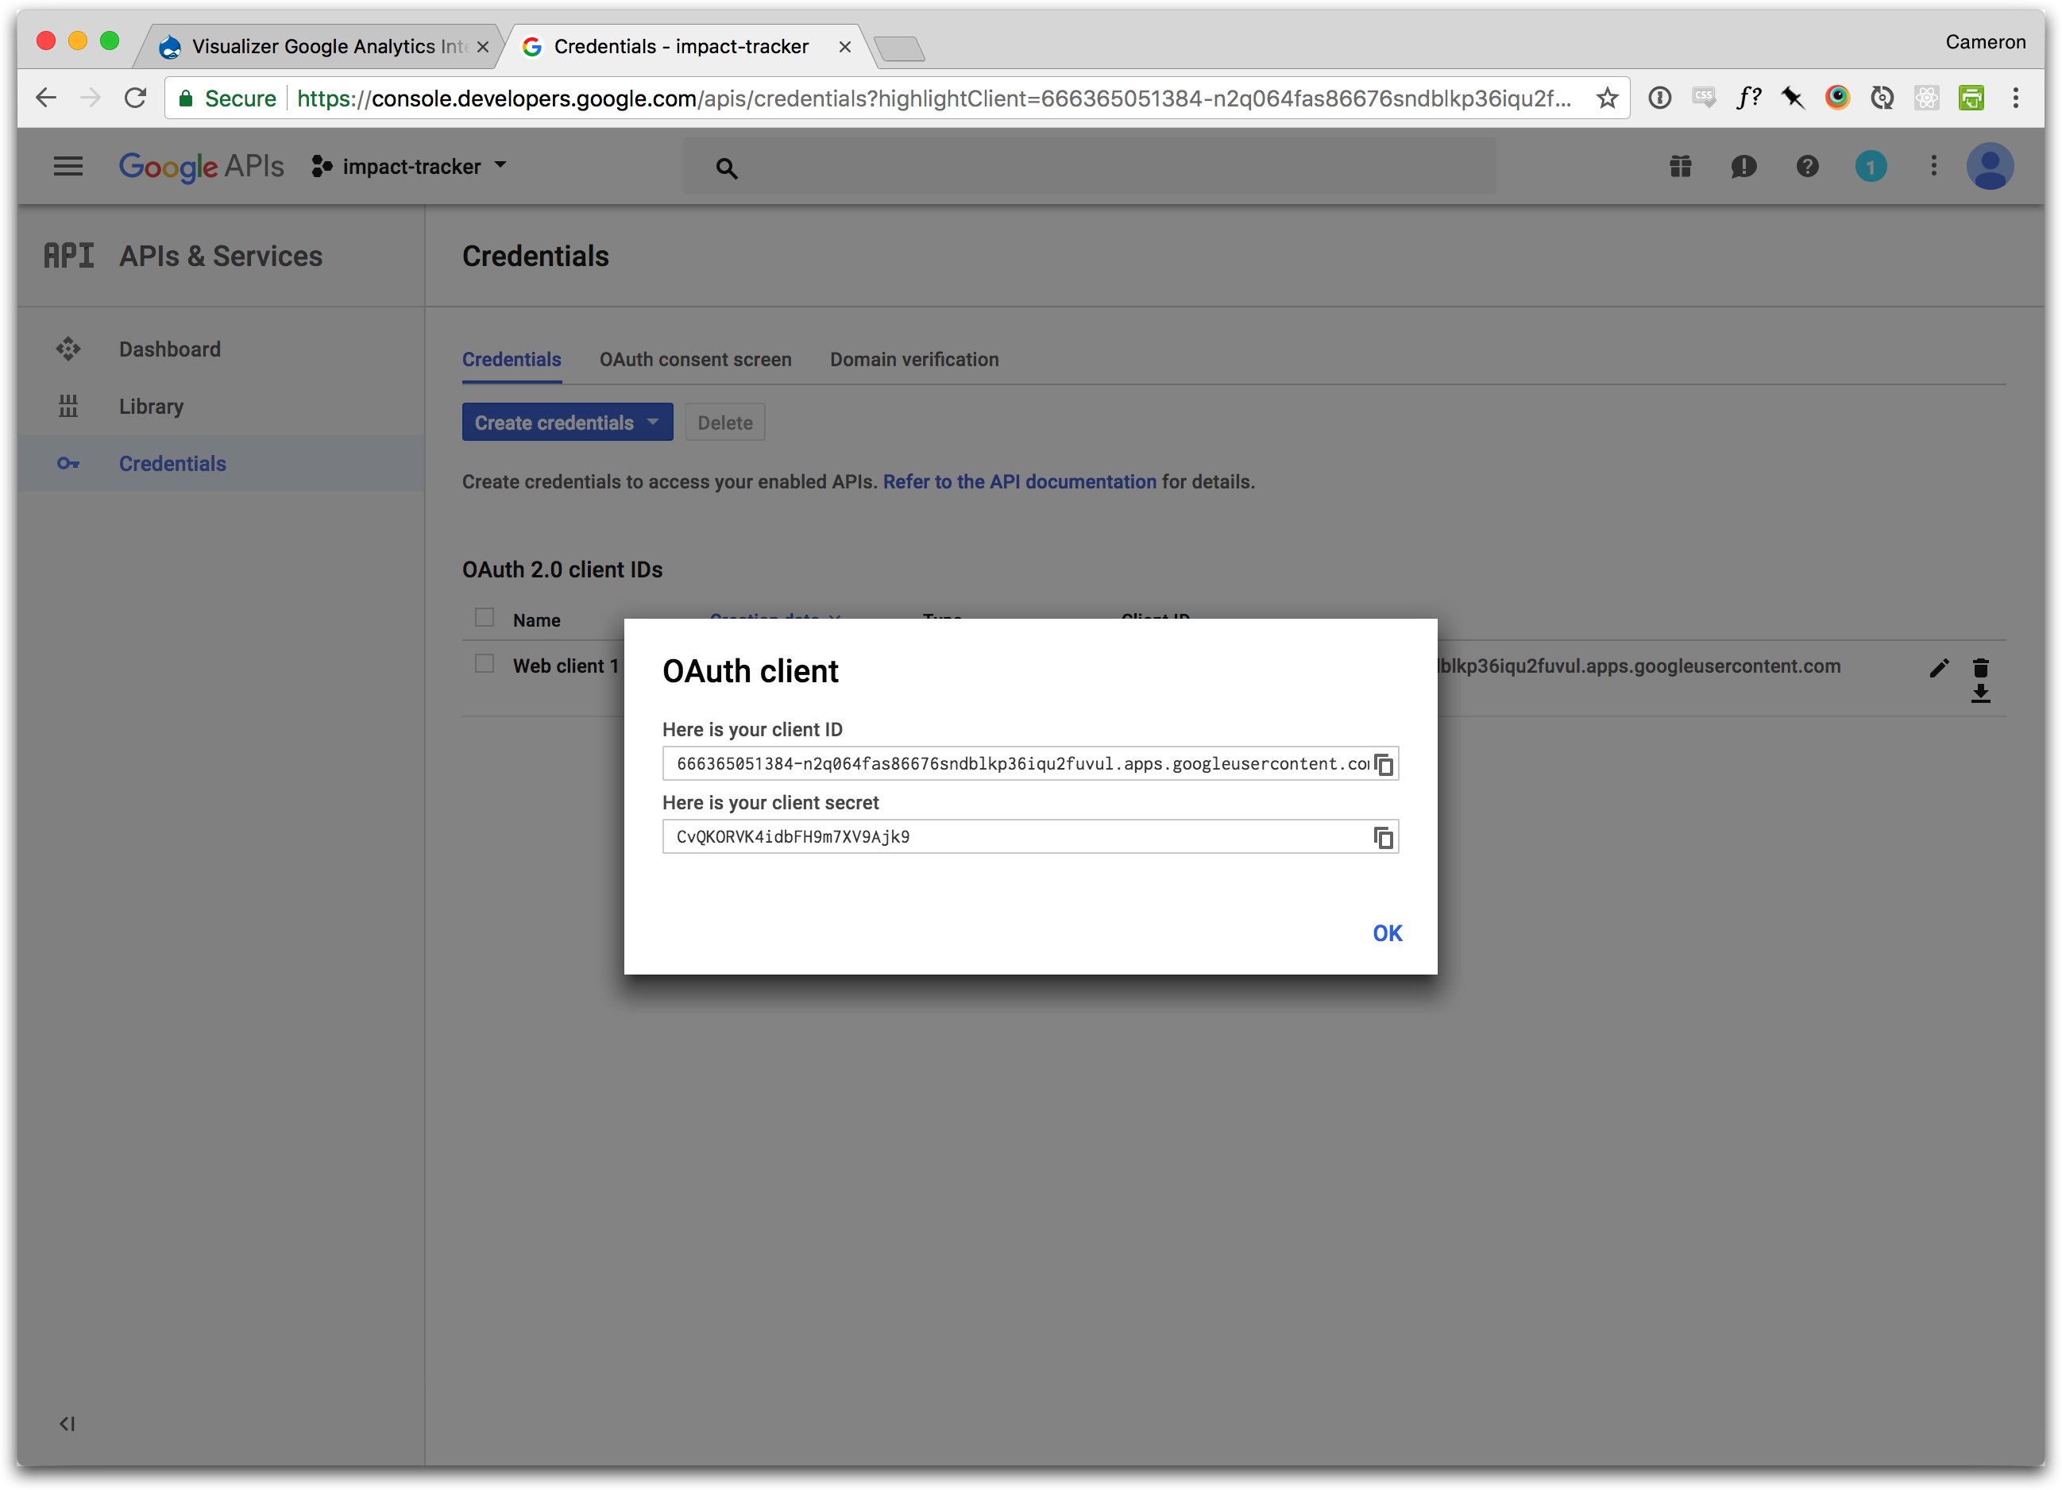Open the Library sidebar item
This screenshot has height=1490, width=2062.
tap(151, 407)
